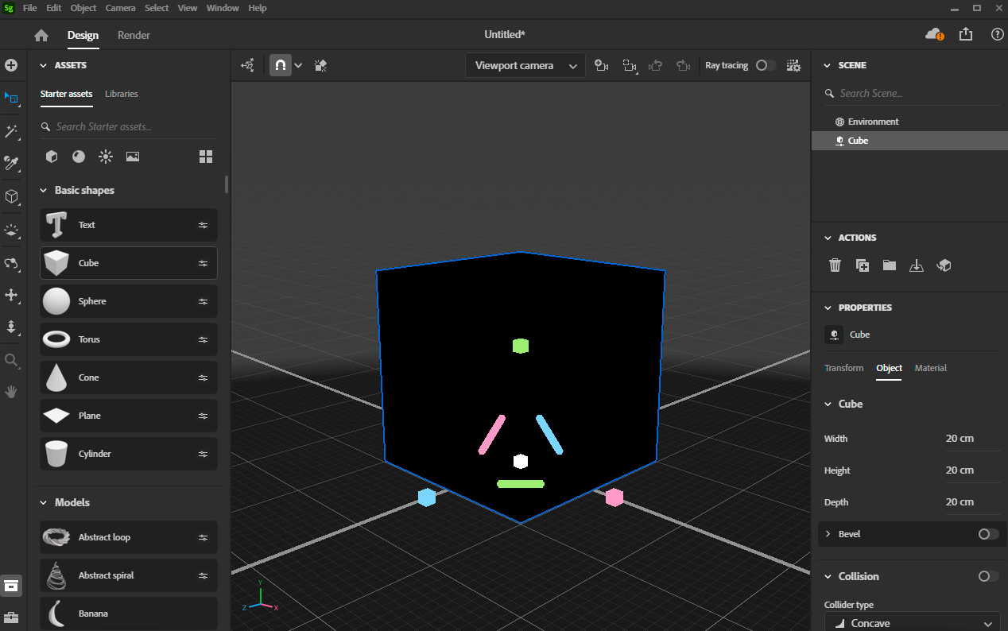Open the Camera menu in the menu bar
The height and width of the screenshot is (631, 1008).
click(x=120, y=8)
